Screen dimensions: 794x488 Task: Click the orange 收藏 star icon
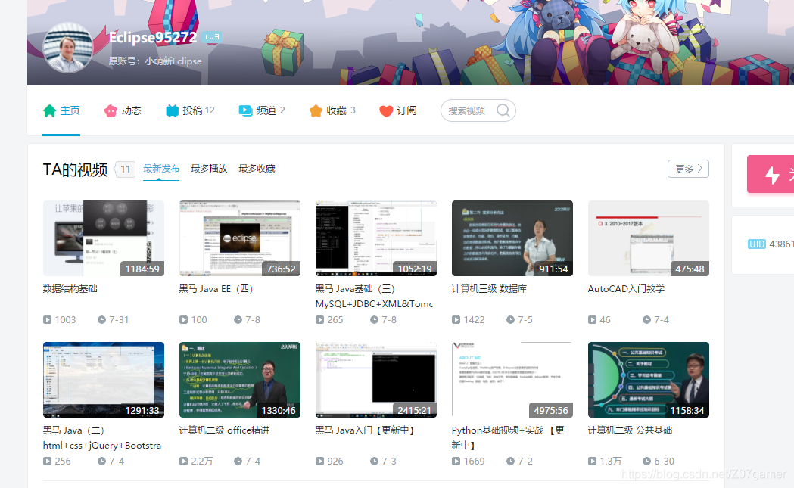[316, 111]
